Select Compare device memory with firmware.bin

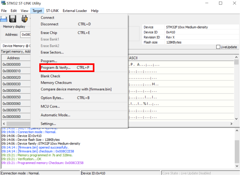tap(76, 89)
